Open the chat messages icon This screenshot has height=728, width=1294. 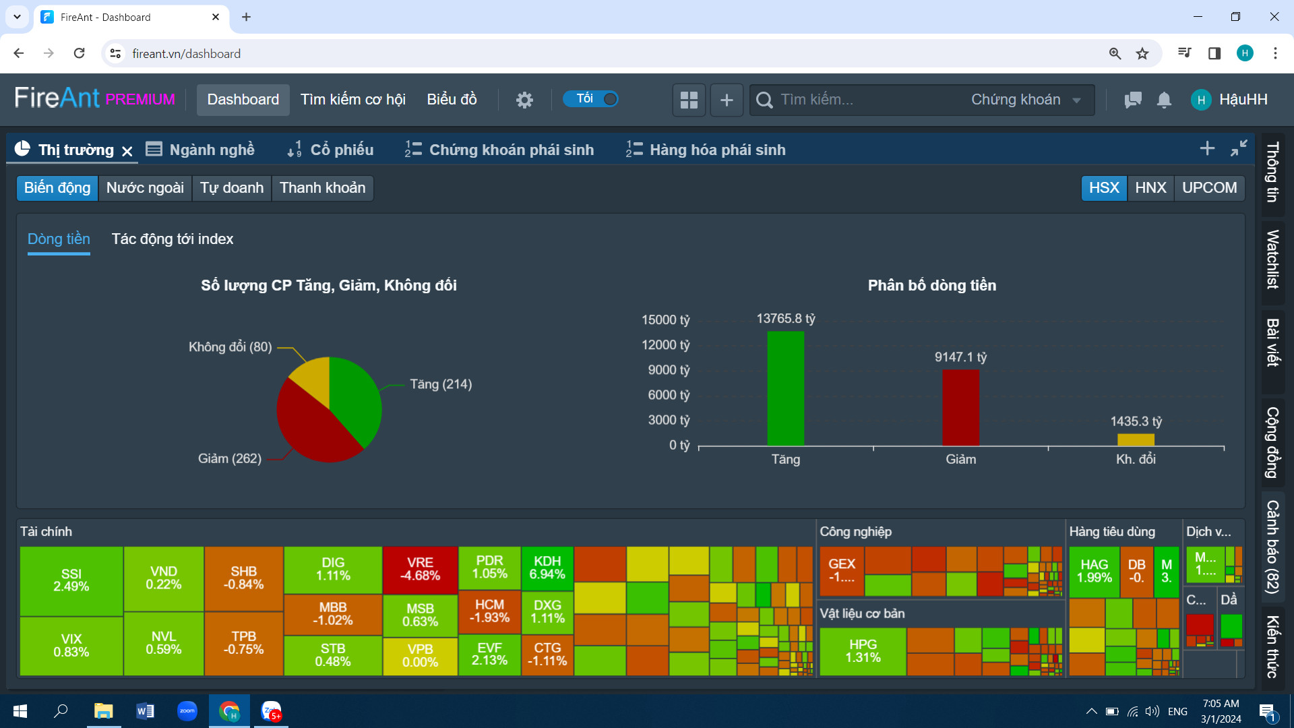(x=1133, y=100)
